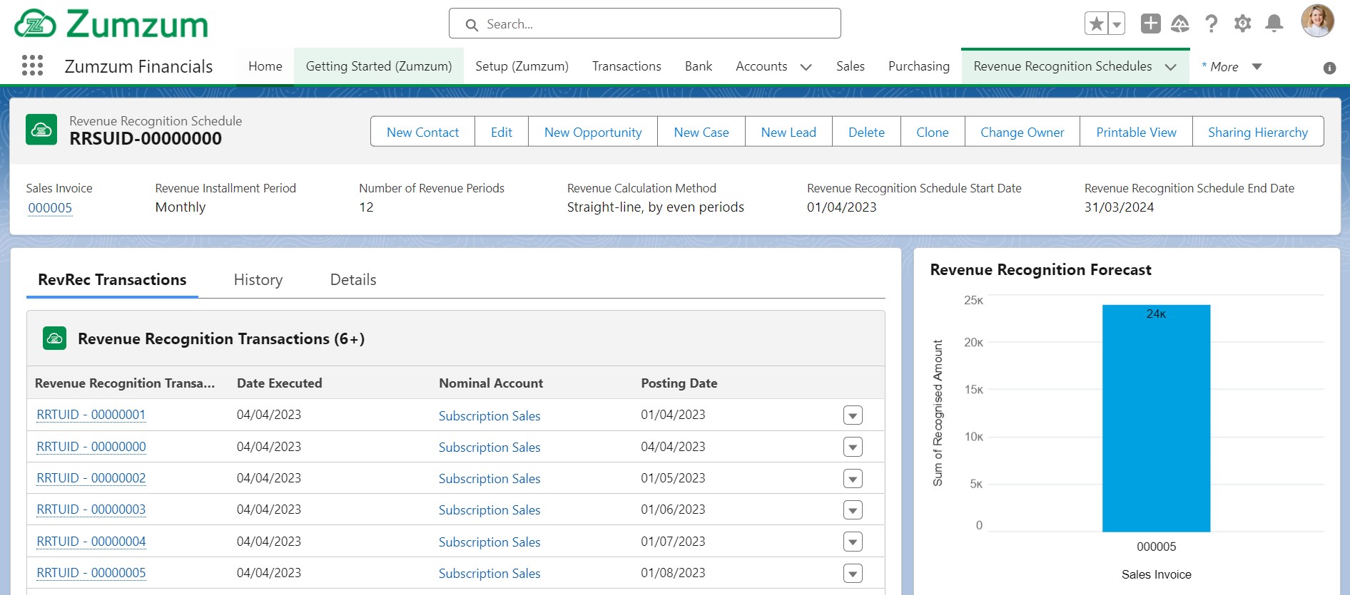Screen dimensions: 1350x595
Task: Open the global actions plus icon
Action: pos(1150,24)
